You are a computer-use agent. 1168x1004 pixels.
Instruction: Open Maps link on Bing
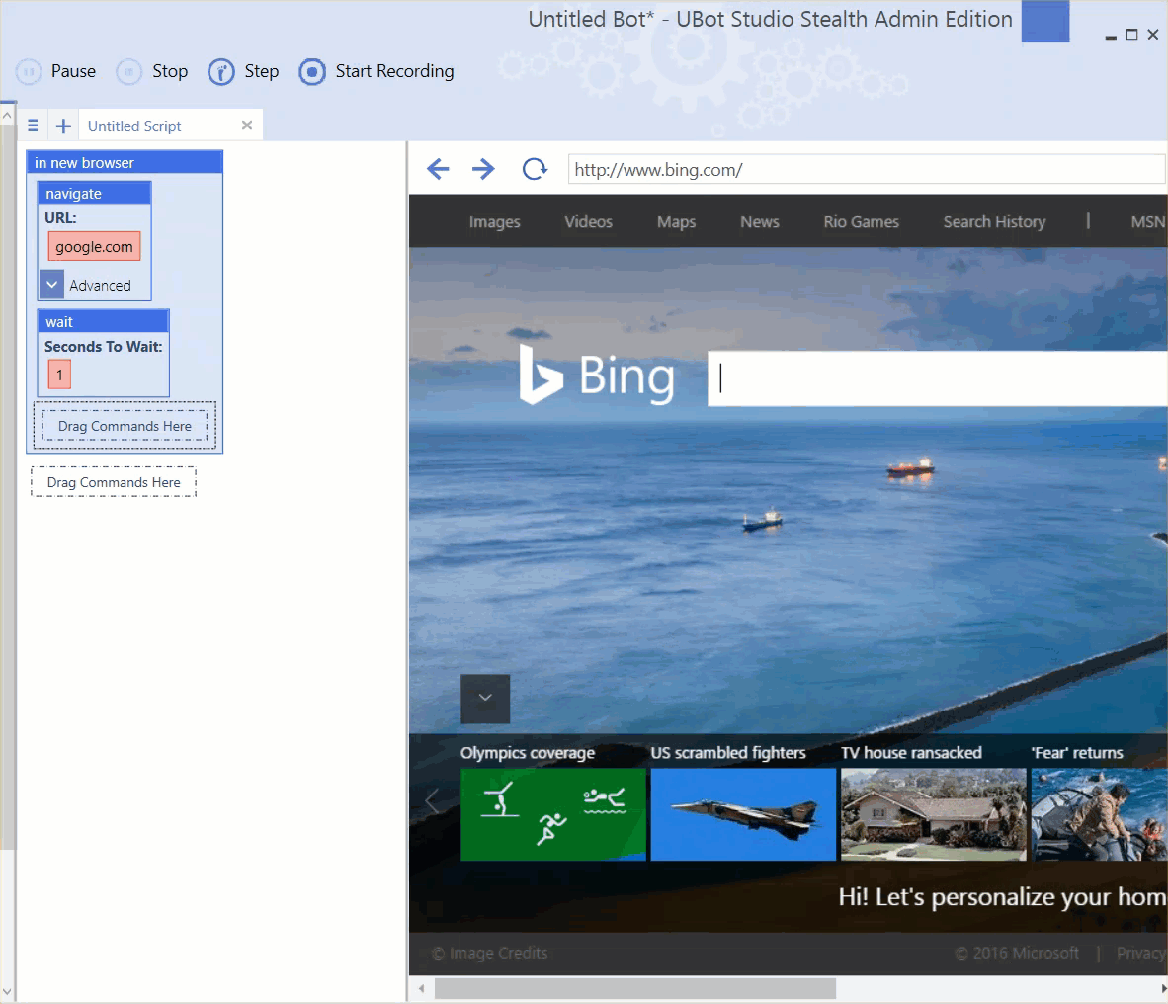click(676, 222)
